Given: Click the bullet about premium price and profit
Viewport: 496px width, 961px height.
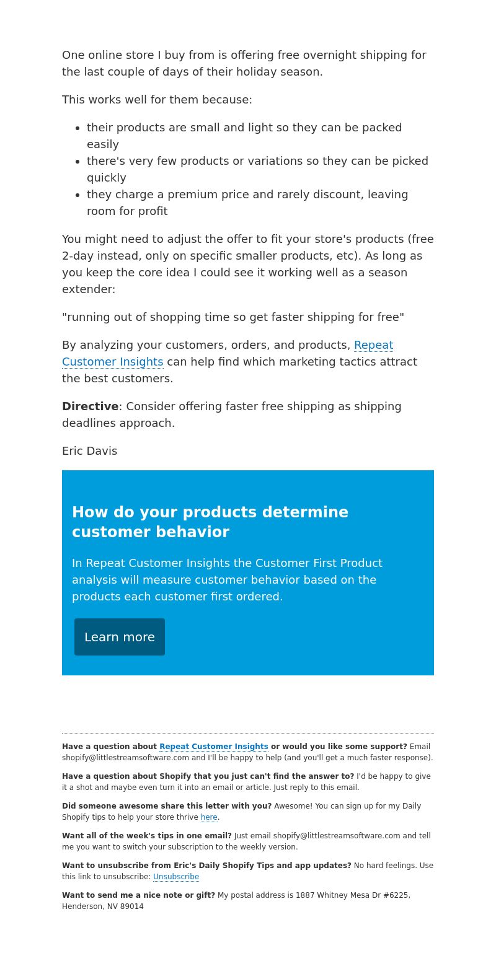Looking at the screenshot, I should 247,203.
